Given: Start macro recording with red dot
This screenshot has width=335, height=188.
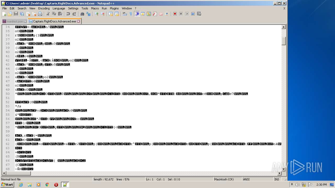Looking at the screenshot, I should [x=175, y=14].
